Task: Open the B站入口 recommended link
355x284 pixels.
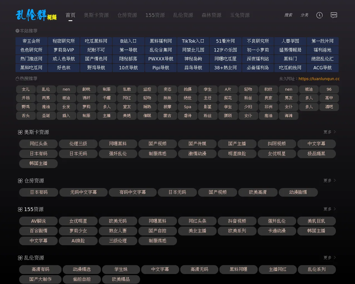Action: tap(128, 41)
